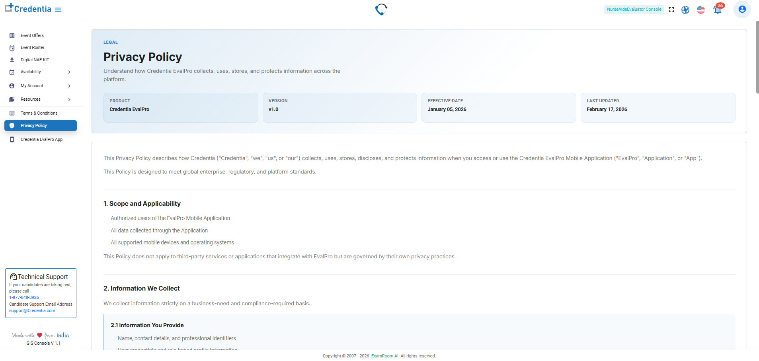Screen dimensions: 759x361
Task: Click the Credentia EvalPro App phone icon
Action: click(12, 140)
